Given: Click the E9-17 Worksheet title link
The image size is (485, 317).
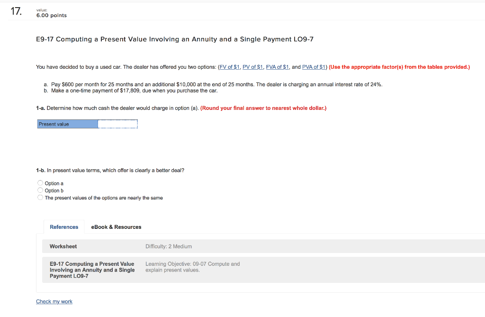Looking at the screenshot, I should [x=92, y=270].
